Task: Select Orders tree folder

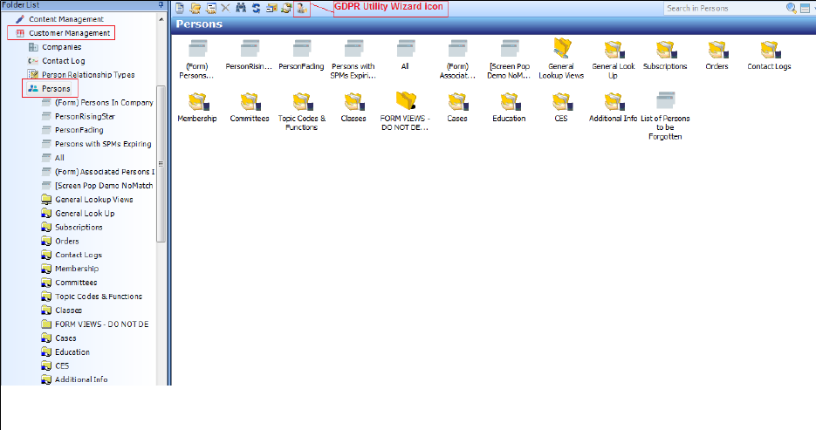Action: (67, 242)
